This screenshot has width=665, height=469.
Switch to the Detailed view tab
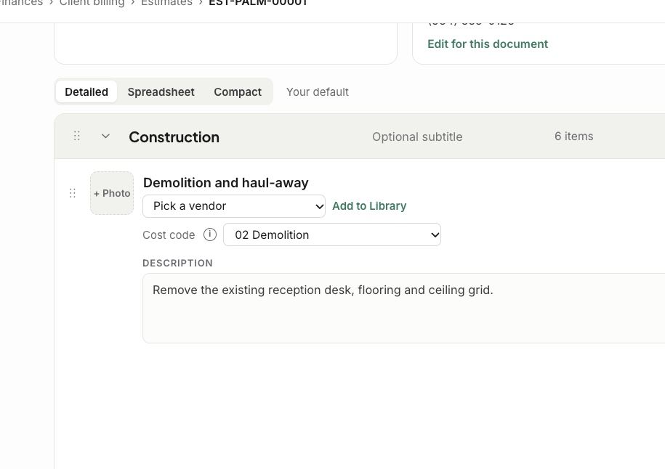pos(86,92)
